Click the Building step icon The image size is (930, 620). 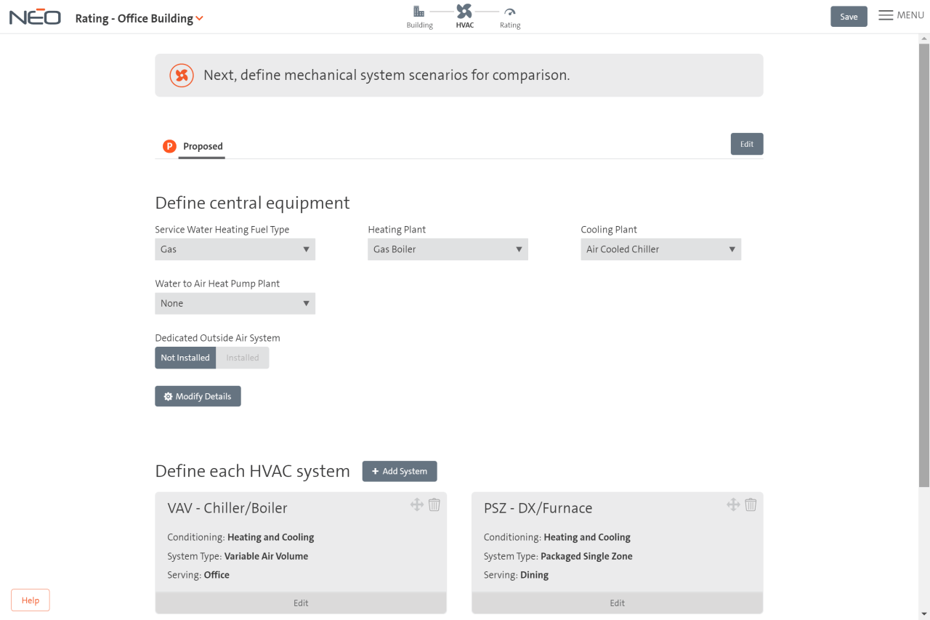419,12
